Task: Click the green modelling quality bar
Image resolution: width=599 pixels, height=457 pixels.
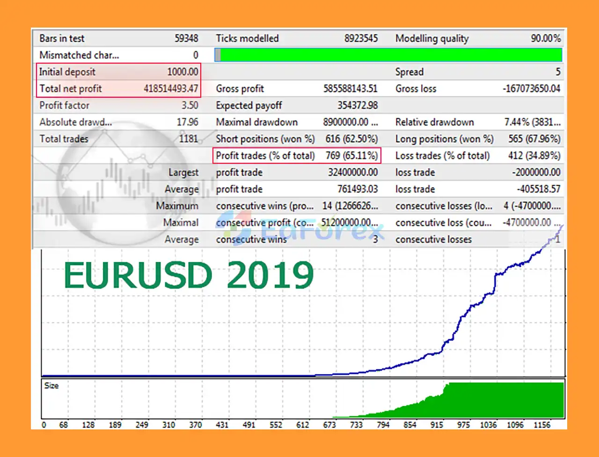Action: 391,55
